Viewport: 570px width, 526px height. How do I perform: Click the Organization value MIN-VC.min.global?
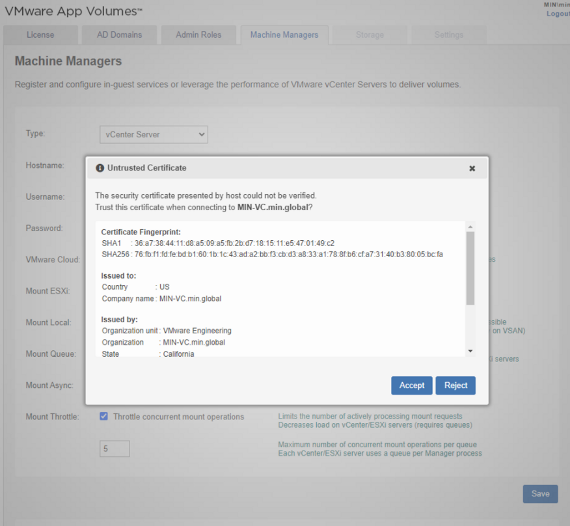point(194,342)
